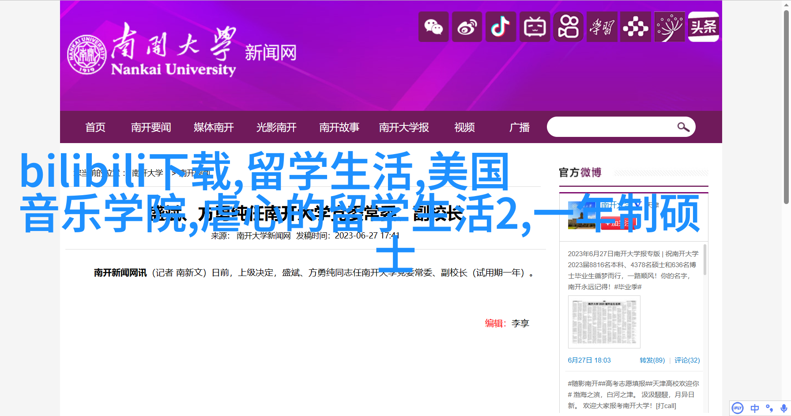Open the 南开要闻 menu item
The image size is (791, 416).
[151, 128]
